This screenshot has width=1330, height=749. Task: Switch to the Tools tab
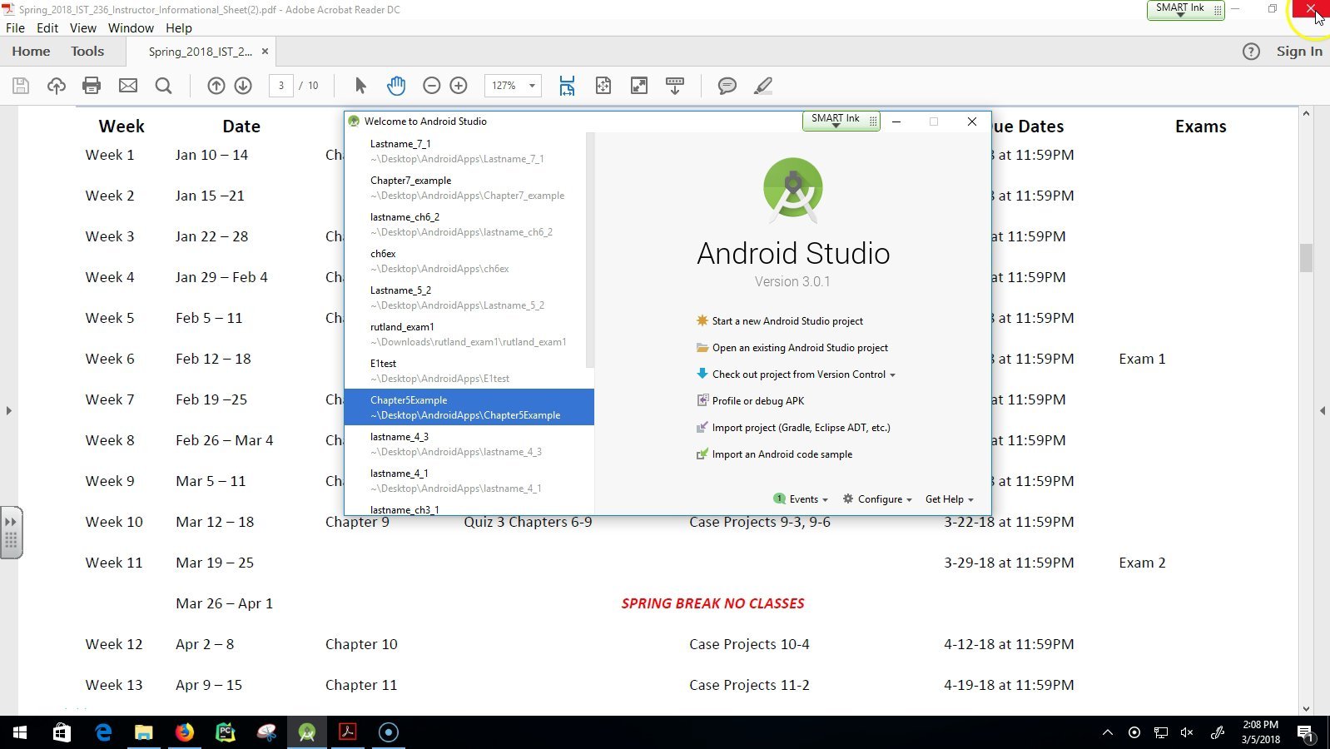[87, 51]
